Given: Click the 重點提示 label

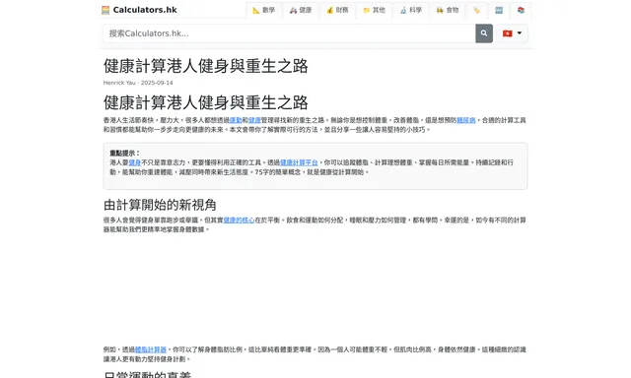Looking at the screenshot, I should 124,153.
